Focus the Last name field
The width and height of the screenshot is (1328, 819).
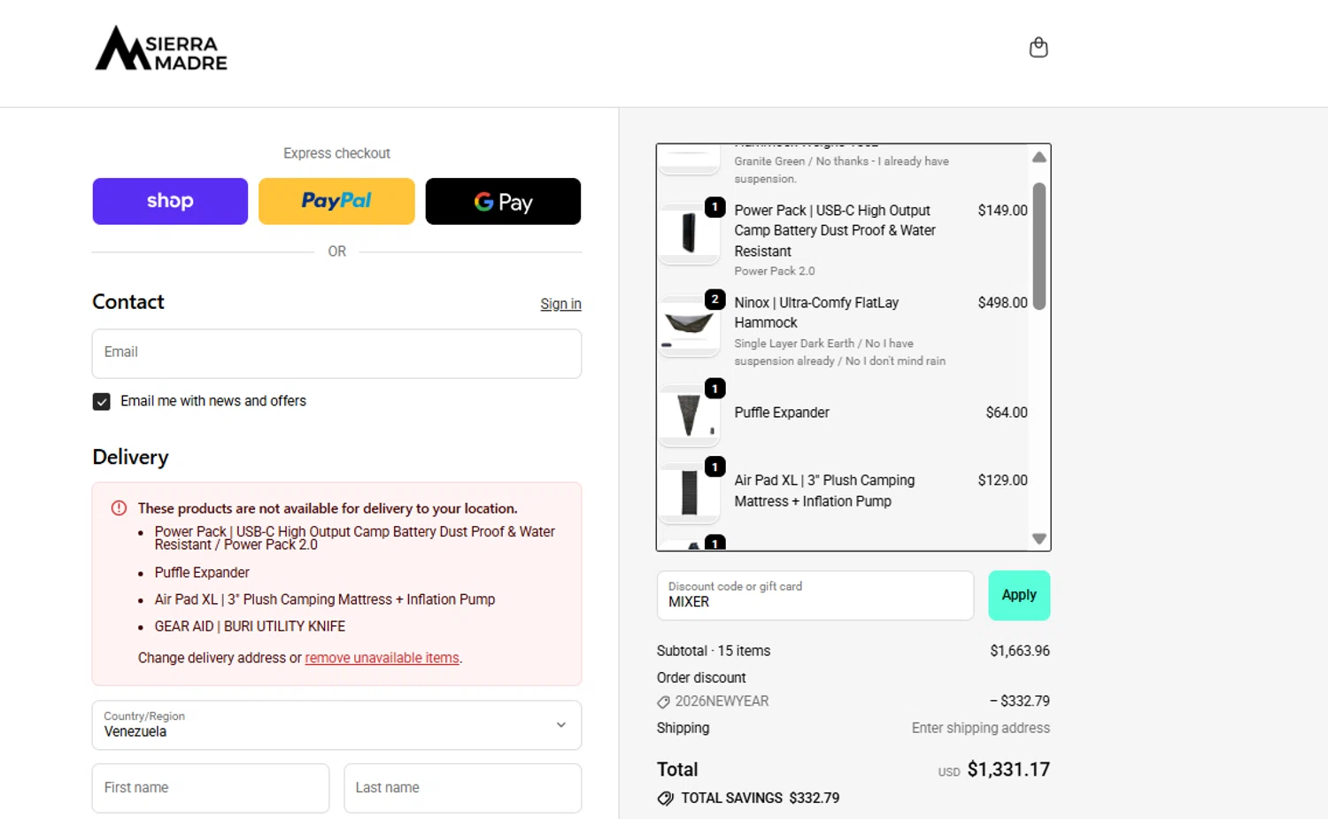[462, 788]
